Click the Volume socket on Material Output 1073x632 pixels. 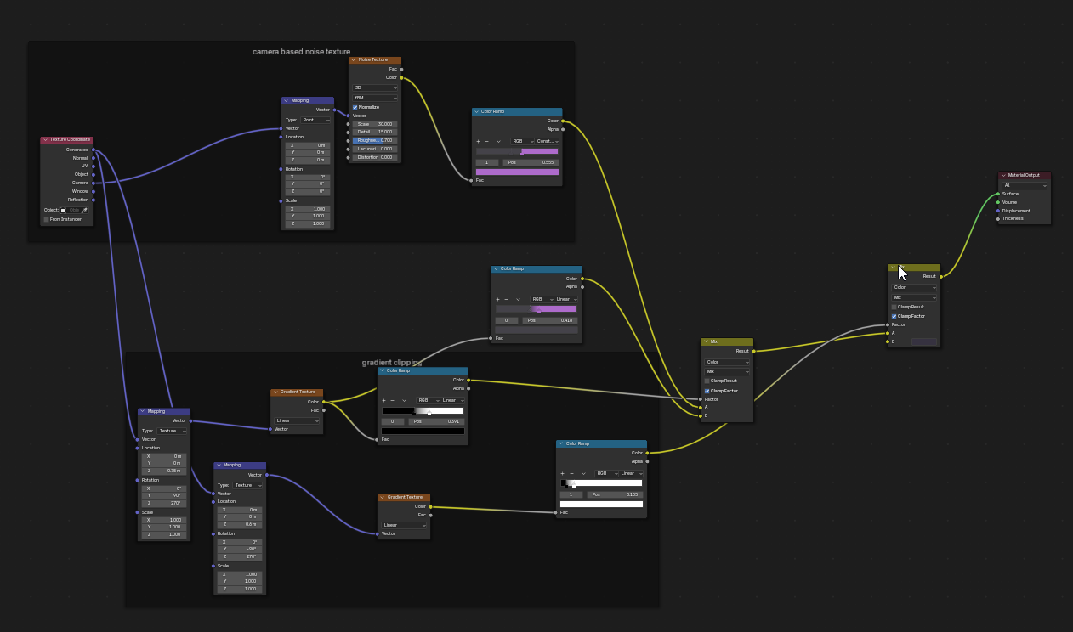[998, 202]
